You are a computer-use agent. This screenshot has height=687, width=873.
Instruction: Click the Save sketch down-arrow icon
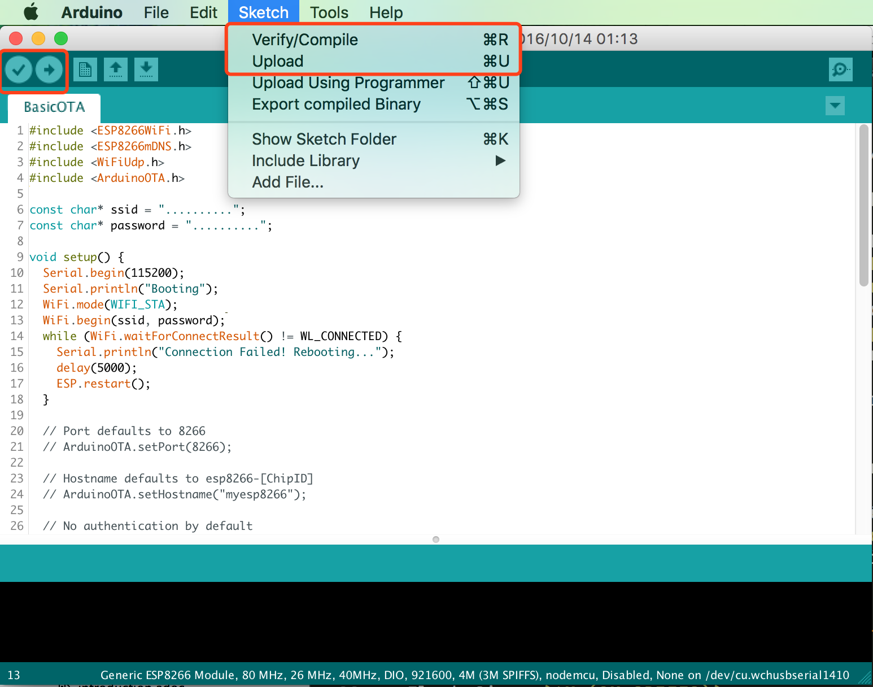pyautogui.click(x=146, y=69)
